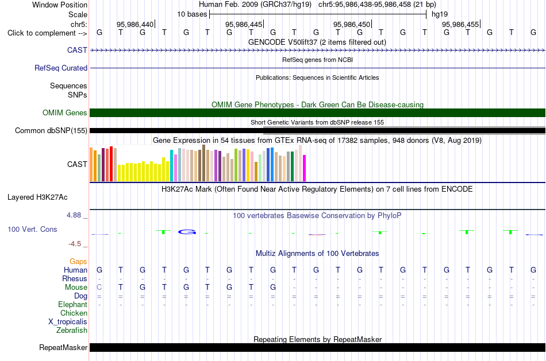546x361 pixels.
Task: Click the Common dbSNP(155) track label
Action: coord(51,130)
